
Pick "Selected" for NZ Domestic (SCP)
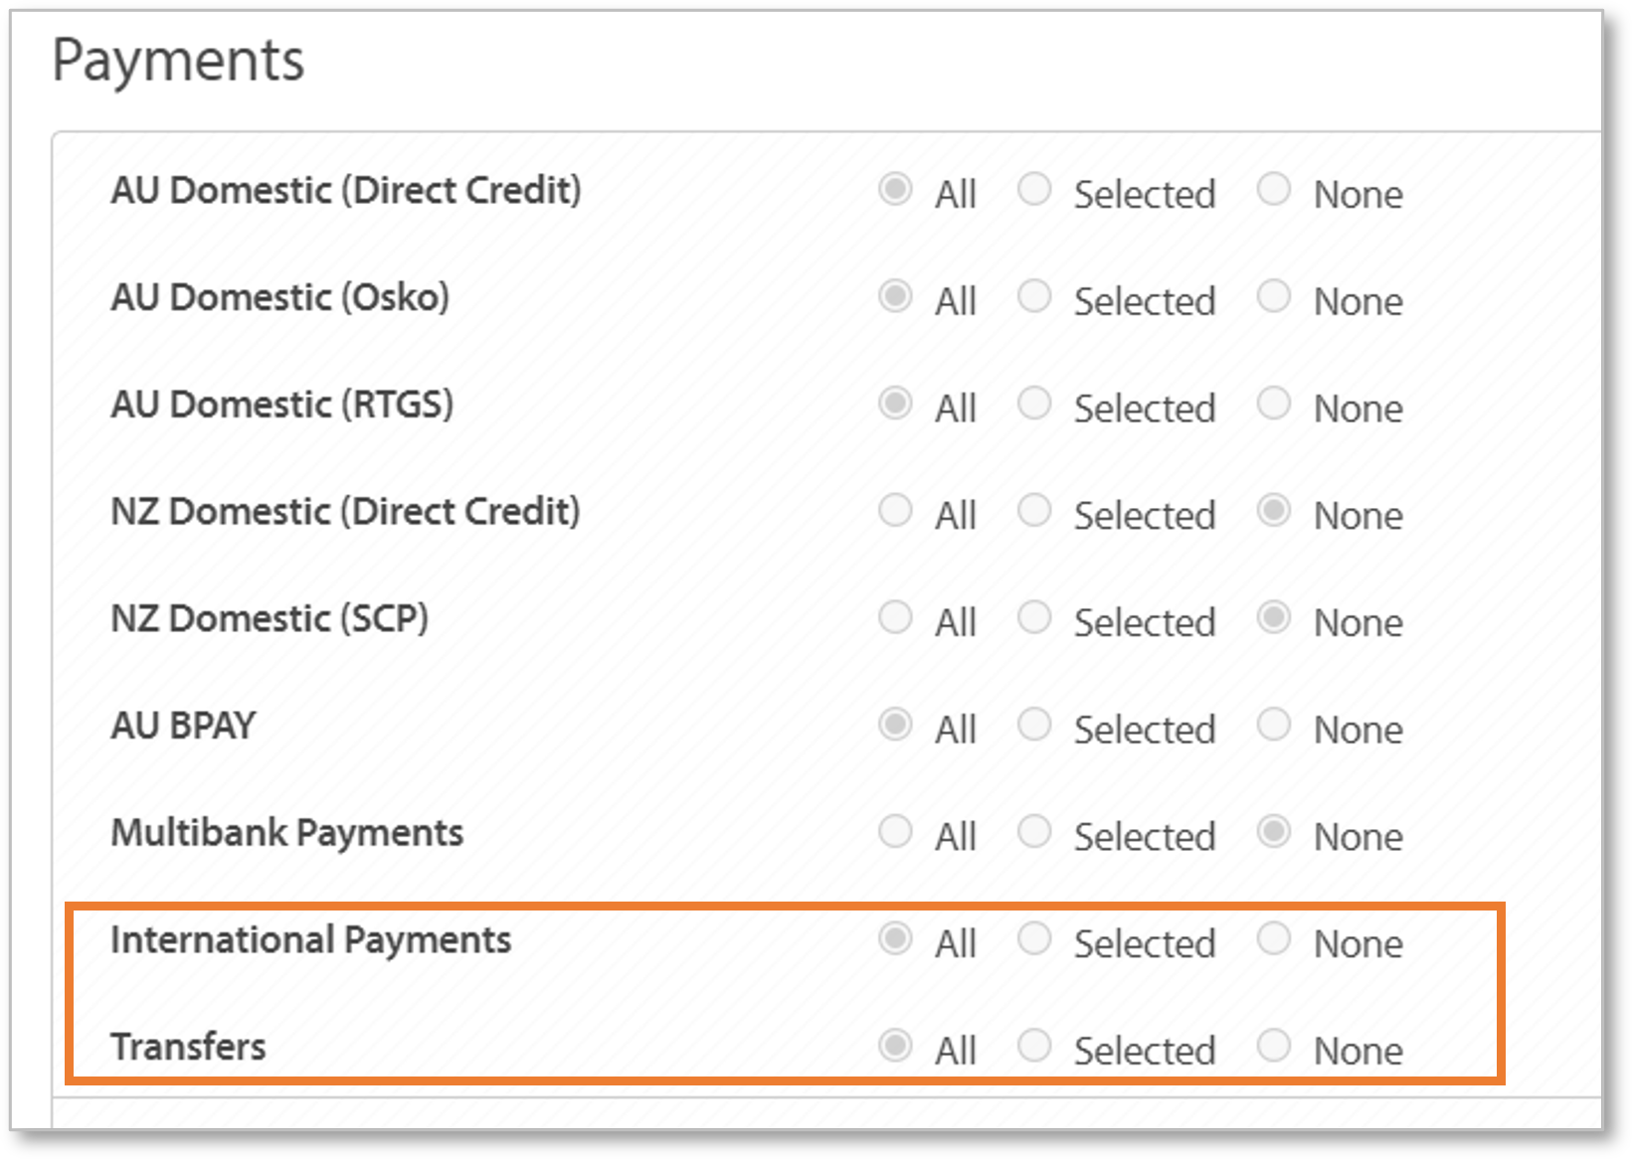1034,617
